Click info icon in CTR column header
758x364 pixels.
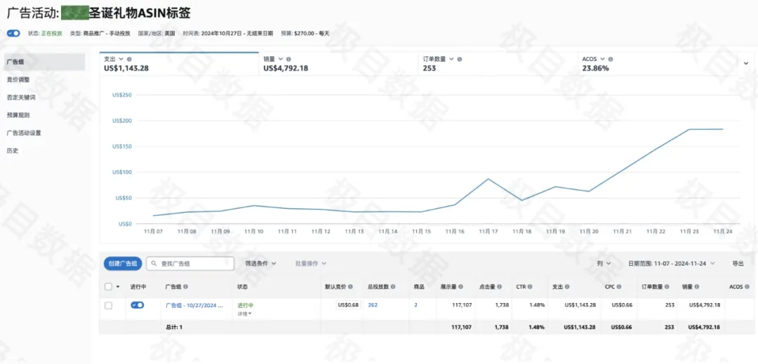tap(530, 287)
